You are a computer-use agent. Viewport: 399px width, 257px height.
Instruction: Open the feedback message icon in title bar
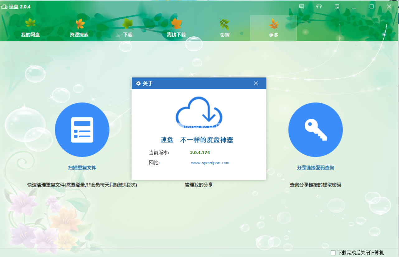(302, 6)
